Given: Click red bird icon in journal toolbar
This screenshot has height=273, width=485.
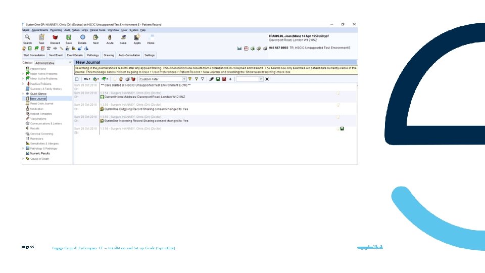Looking at the screenshot, I should pyautogui.click(x=133, y=79).
